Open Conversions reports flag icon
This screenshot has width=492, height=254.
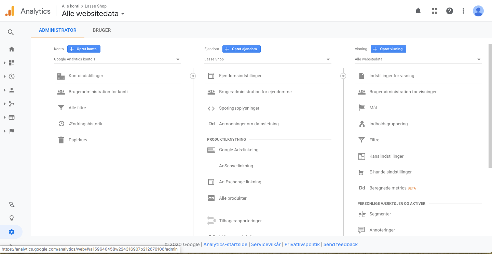pyautogui.click(x=12, y=131)
